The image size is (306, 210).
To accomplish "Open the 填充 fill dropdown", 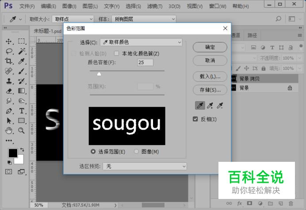I will click(x=299, y=69).
